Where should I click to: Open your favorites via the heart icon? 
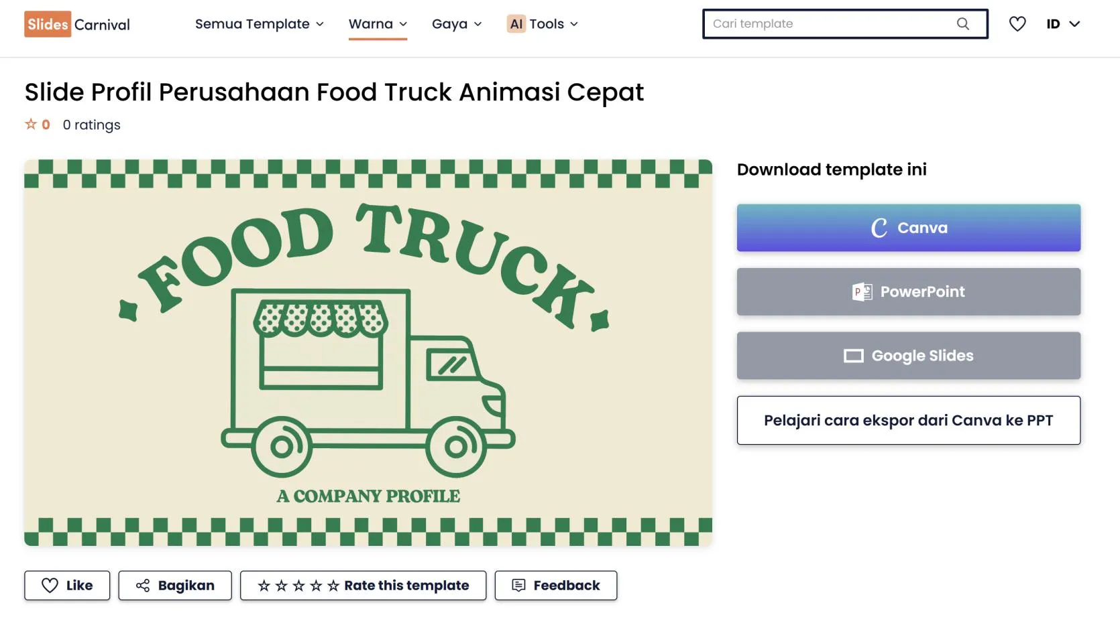1017,23
